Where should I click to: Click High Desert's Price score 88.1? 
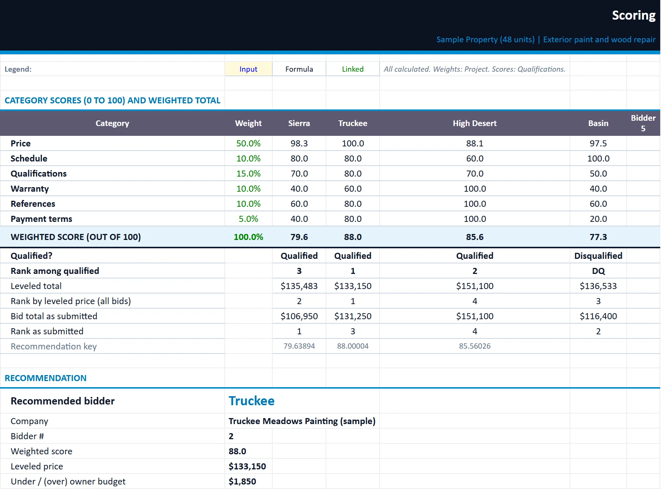point(475,143)
